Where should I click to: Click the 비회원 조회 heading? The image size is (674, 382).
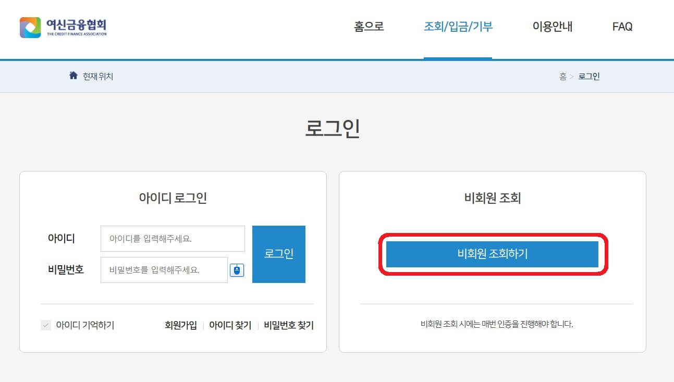click(x=492, y=198)
